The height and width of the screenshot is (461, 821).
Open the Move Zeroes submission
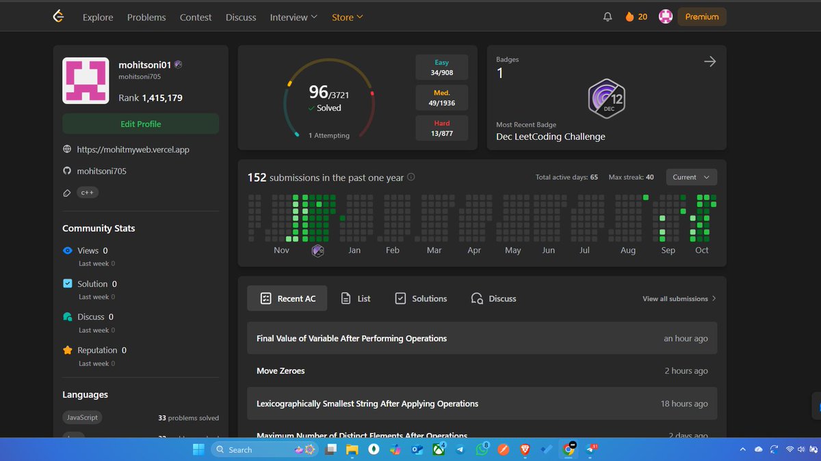(x=482, y=371)
